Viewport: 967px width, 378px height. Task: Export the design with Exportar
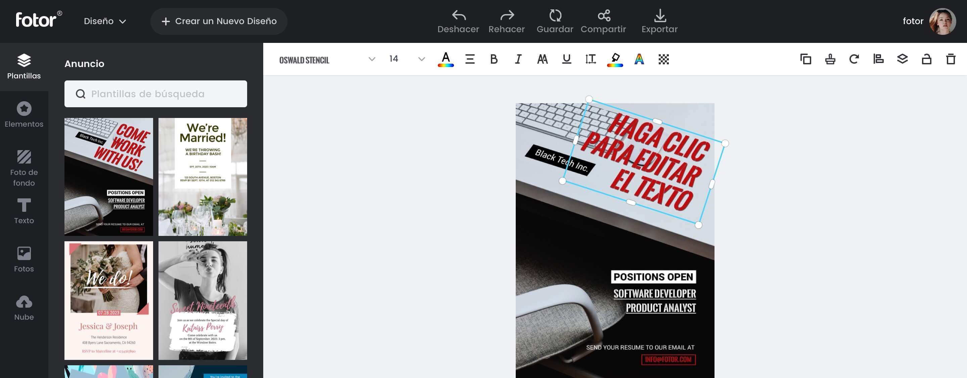click(659, 21)
